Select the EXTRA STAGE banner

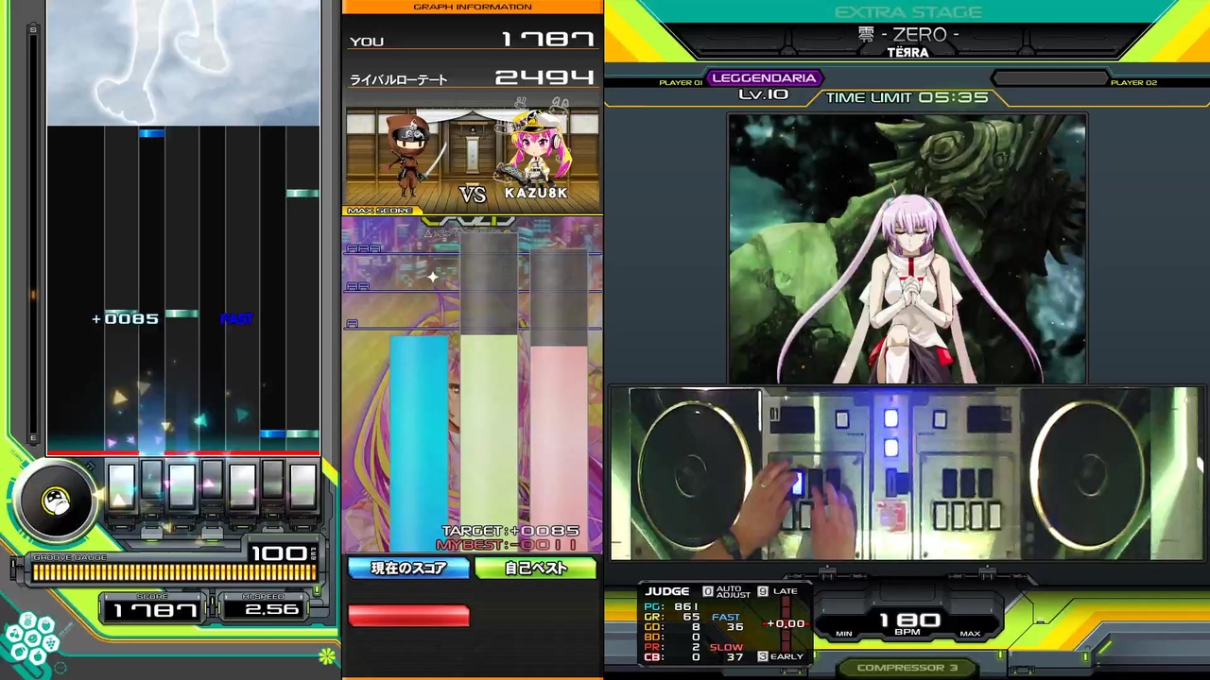coord(907,12)
